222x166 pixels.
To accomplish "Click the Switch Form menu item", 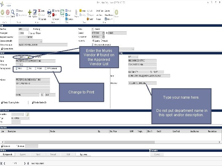I will [100, 11].
